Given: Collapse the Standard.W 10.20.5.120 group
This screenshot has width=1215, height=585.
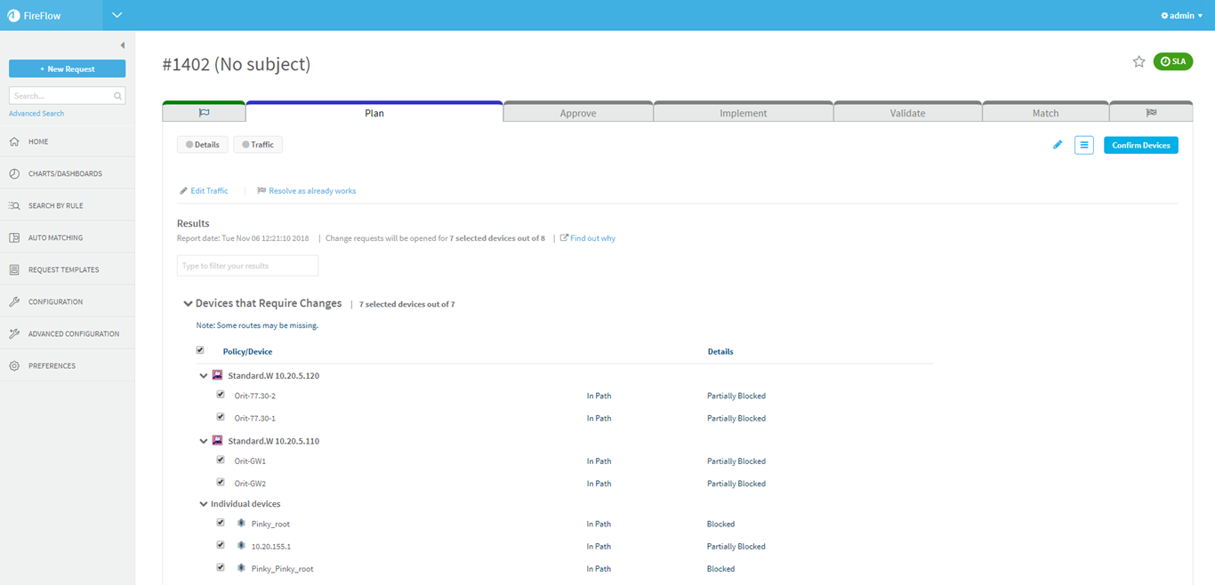Looking at the screenshot, I should (204, 376).
